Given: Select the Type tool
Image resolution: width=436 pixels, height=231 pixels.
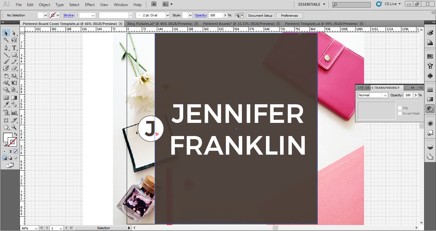Looking at the screenshot, I should point(14,48).
